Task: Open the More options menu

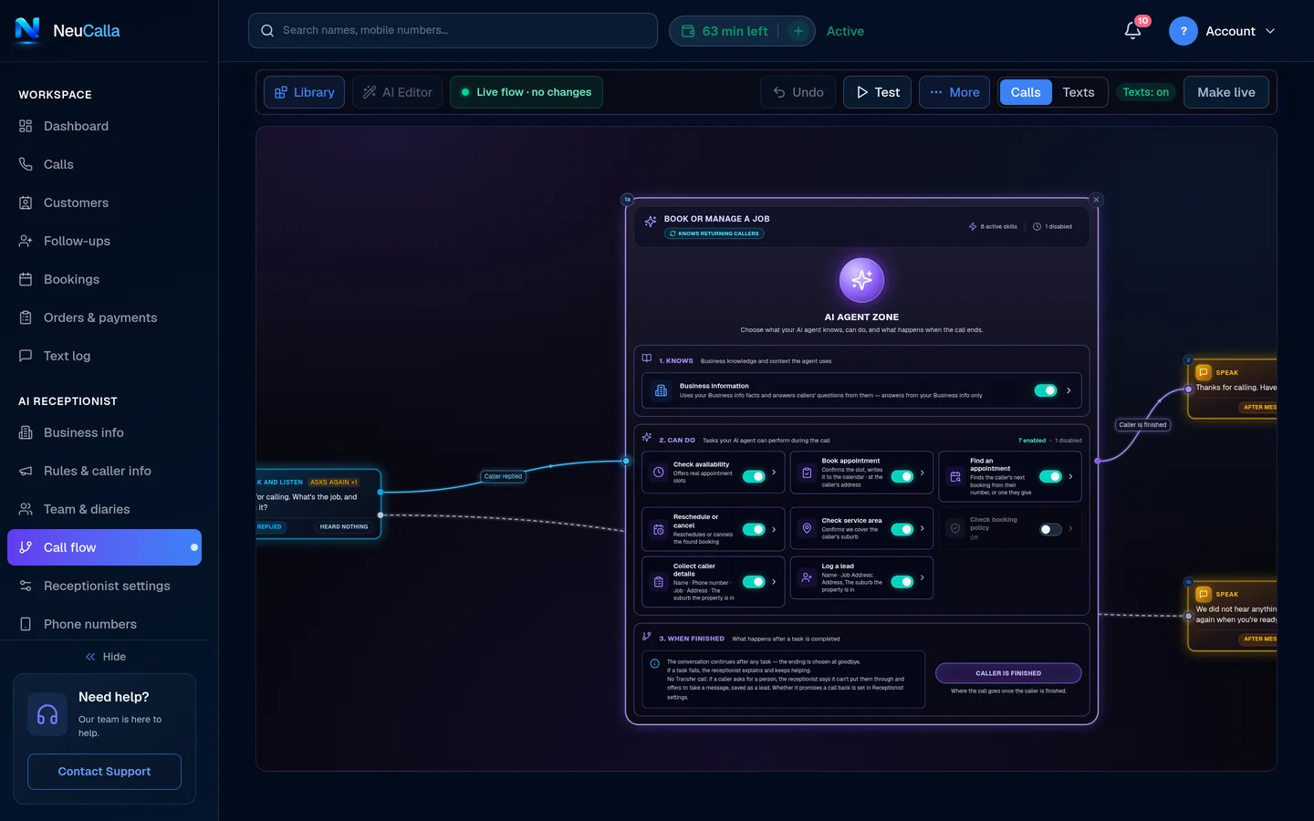Action: click(x=954, y=92)
